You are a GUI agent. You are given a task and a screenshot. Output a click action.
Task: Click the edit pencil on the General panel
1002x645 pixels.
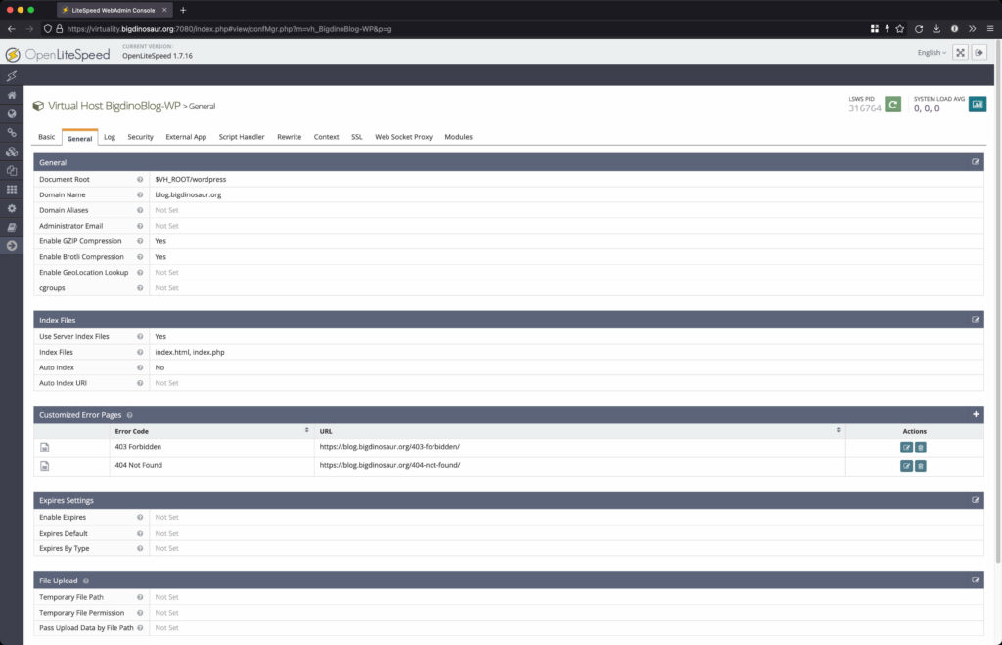976,162
